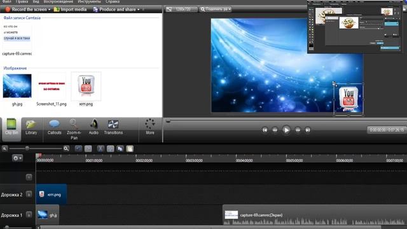Open the Файл menu
The width and height of the screenshot is (407, 229).
click(x=7, y=1)
